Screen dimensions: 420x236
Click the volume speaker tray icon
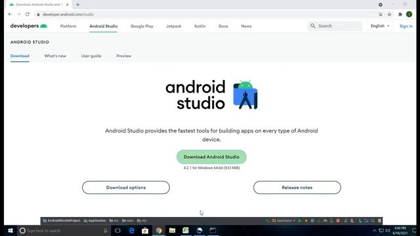388,230
